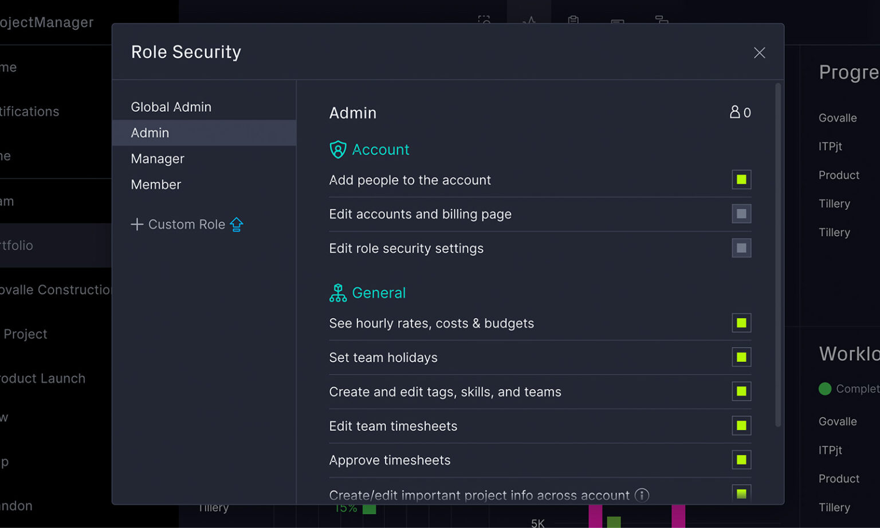This screenshot has width=880, height=528.
Task: Enable 'Edit role security settings' checkbox
Action: pyautogui.click(x=741, y=248)
